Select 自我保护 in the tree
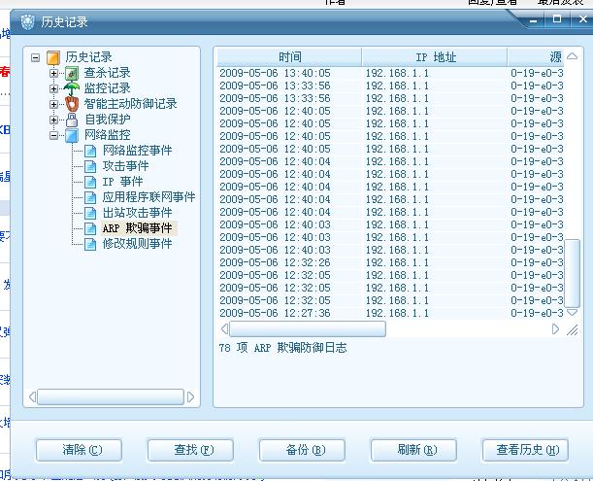The height and width of the screenshot is (481, 593). pos(108,120)
